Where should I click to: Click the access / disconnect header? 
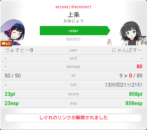[x=73, y=7]
